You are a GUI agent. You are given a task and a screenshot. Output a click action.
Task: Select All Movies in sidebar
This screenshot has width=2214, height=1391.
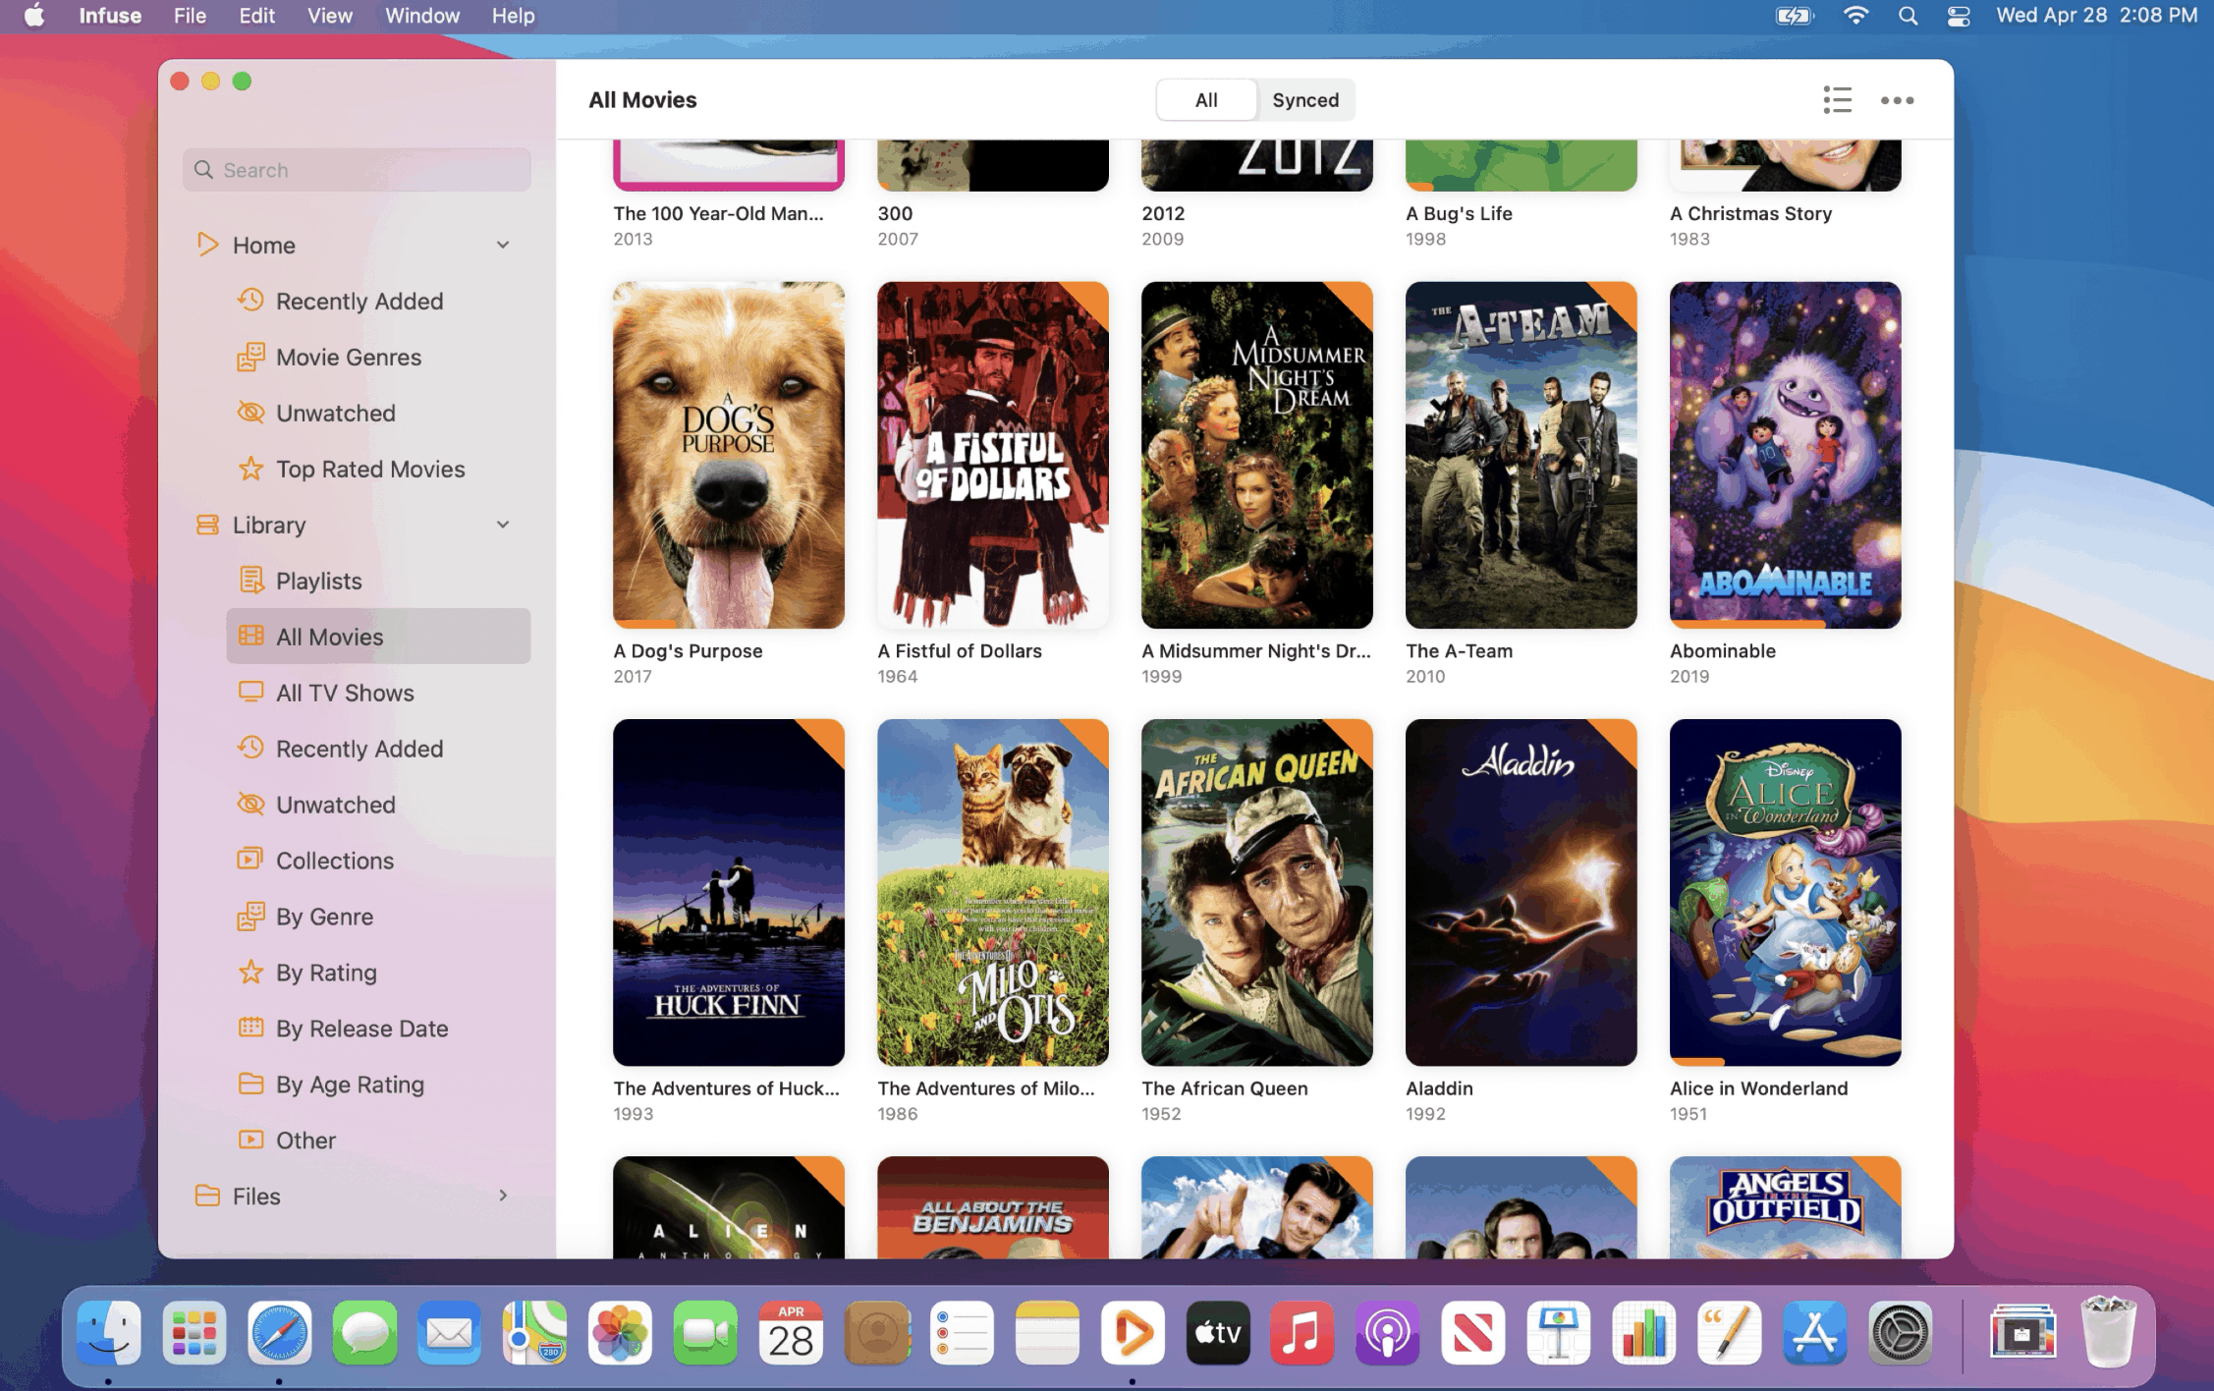328,637
